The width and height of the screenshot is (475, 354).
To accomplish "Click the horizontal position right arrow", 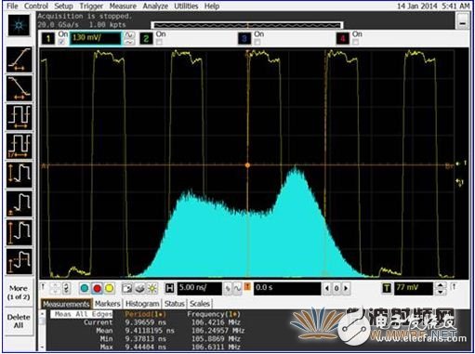I will (x=346, y=288).
